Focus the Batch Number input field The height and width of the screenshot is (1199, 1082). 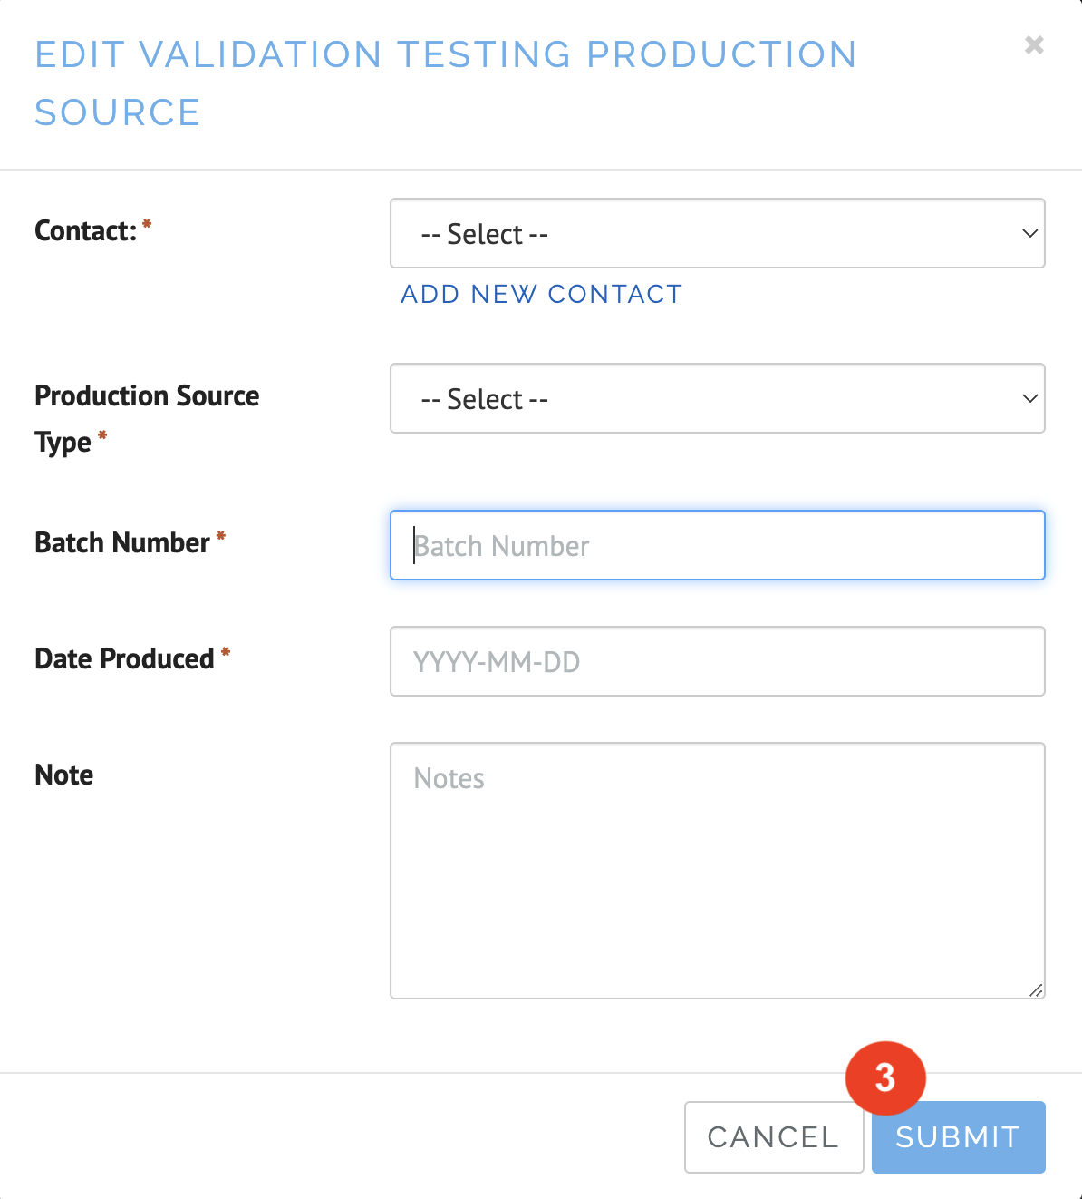click(716, 546)
